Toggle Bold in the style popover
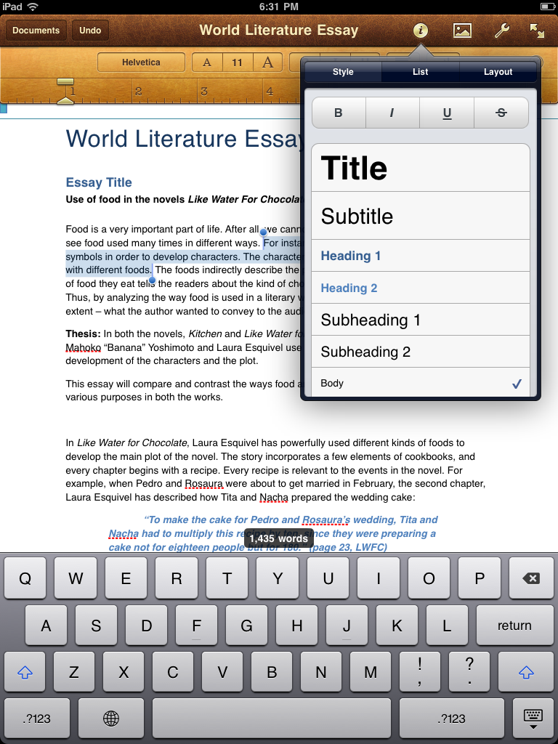Viewport: 558px width, 744px height. [x=339, y=113]
